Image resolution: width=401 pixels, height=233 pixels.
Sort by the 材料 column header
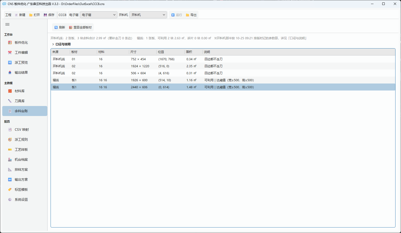coord(113,52)
